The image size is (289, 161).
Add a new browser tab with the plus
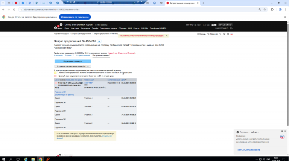click(x=203, y=3)
